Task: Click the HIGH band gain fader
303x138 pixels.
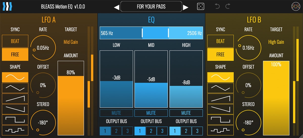Action: 186,79
